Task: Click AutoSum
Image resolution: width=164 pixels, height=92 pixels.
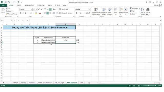Action: (x=134, y=8)
